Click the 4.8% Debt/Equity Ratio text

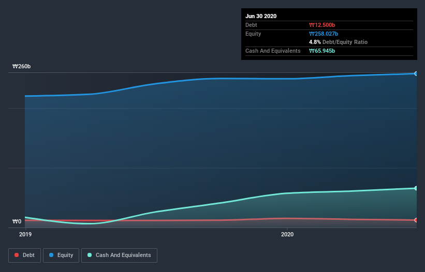pyautogui.click(x=338, y=42)
